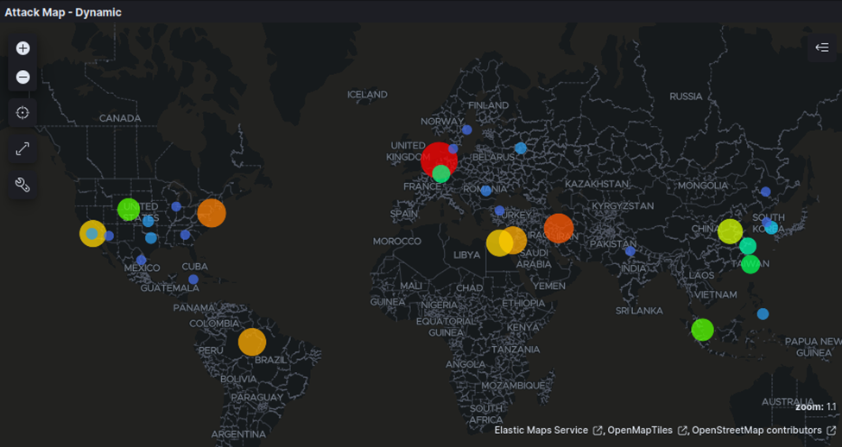Click the ICELAND country label
The image size is (842, 447).
tap(367, 94)
